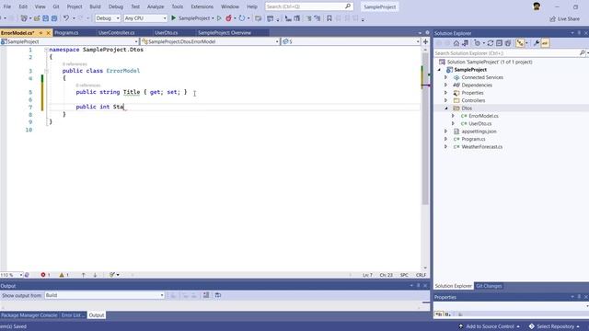Open SampleProject.Dtos.ErrorModel type dropdown
Viewport: 589px width, 331px height.
(x=211, y=41)
